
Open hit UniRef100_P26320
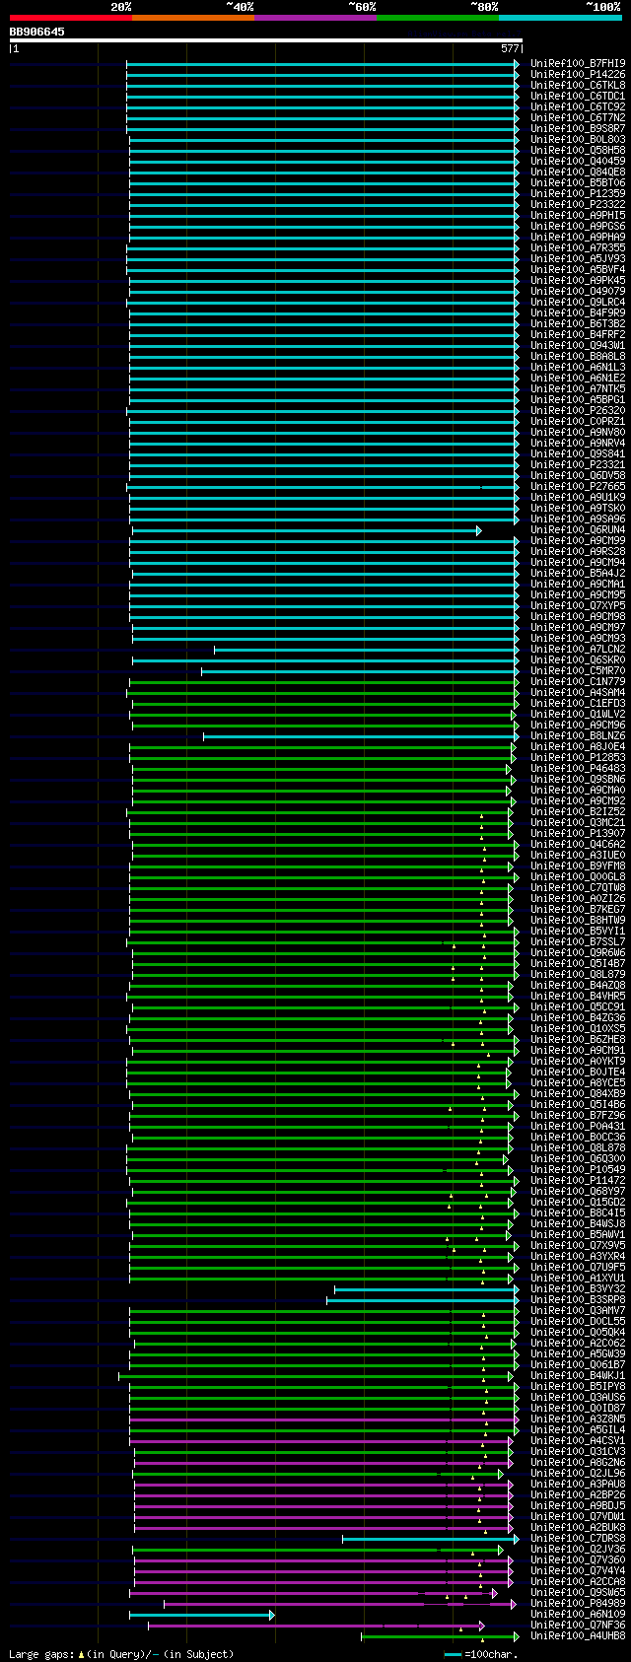point(578,410)
